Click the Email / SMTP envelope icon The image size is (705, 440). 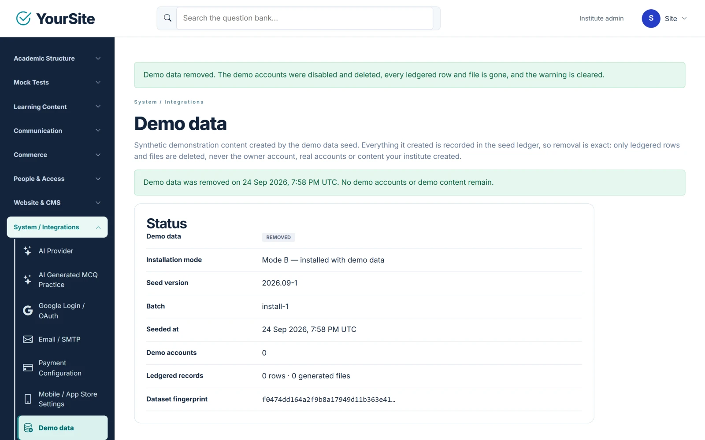click(x=28, y=339)
